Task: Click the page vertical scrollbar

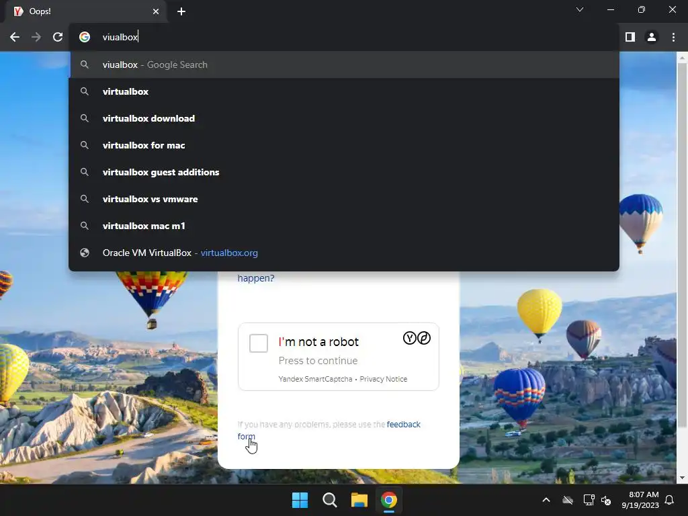Action: point(682,246)
